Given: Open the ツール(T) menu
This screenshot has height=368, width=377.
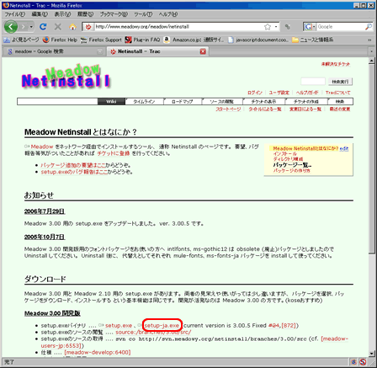Looking at the screenshot, I should click(x=143, y=14).
